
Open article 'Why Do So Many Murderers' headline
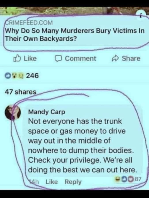[x=75, y=35]
